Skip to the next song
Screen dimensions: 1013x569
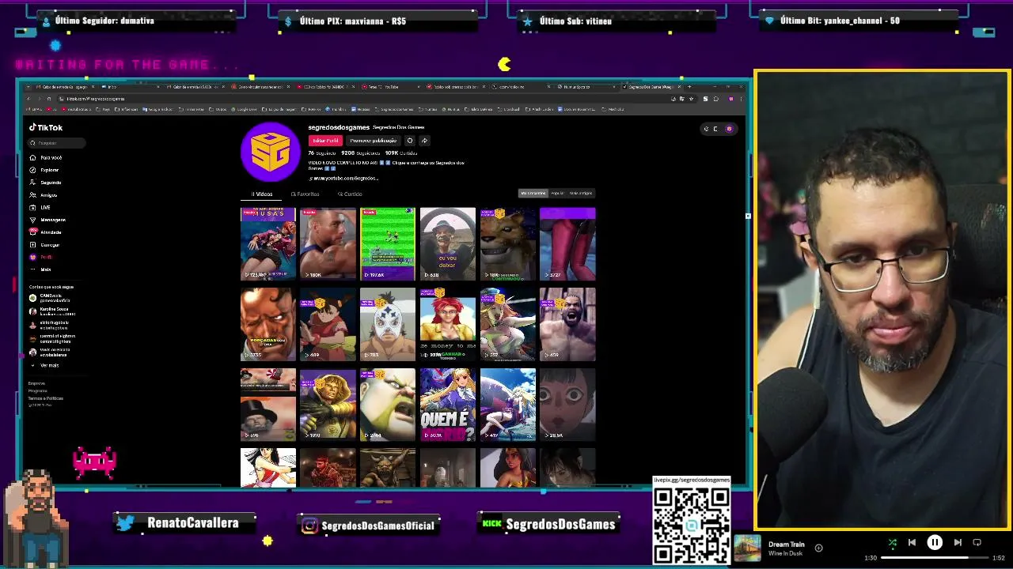pyautogui.click(x=958, y=542)
